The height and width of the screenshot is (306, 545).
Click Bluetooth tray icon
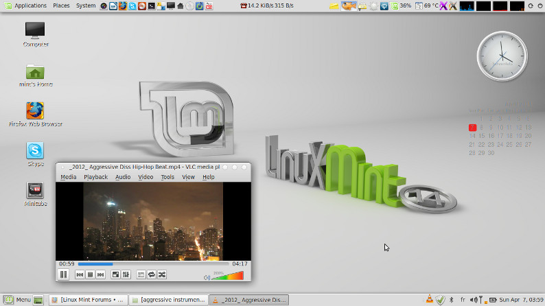[452, 300]
